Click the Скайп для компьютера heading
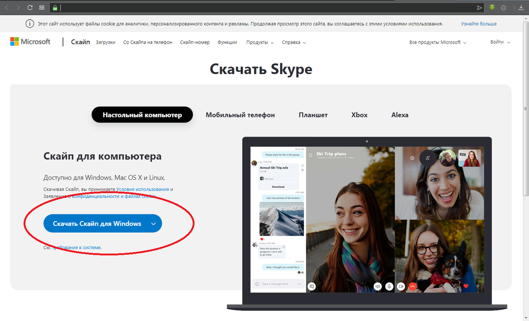 pyautogui.click(x=103, y=156)
